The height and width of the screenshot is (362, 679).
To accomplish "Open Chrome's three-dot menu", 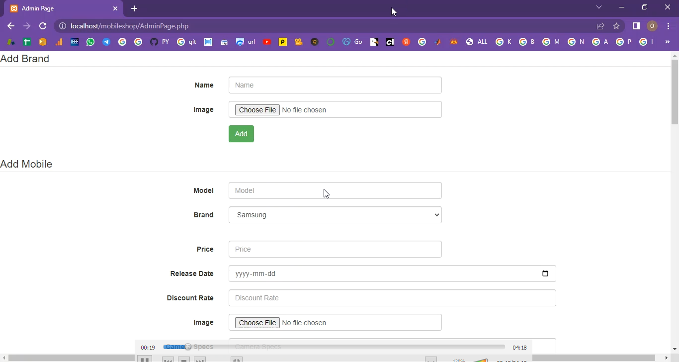I will pyautogui.click(x=668, y=26).
